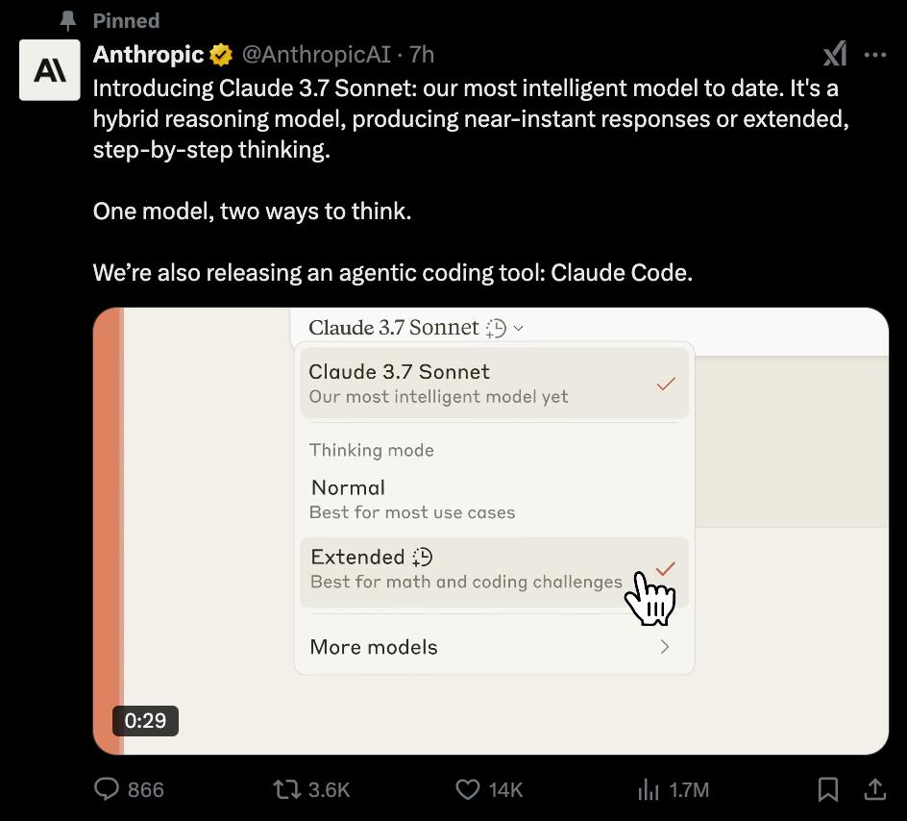Repost this tweet with the retweet icon

click(286, 789)
